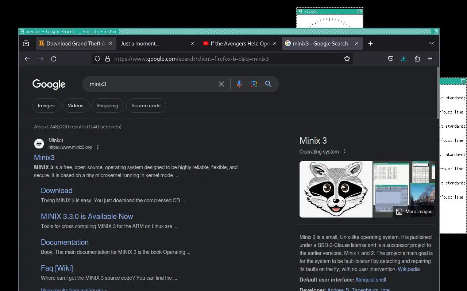Bookmark this page with the star
Viewport: 467px width, 291px height.
click(347, 59)
